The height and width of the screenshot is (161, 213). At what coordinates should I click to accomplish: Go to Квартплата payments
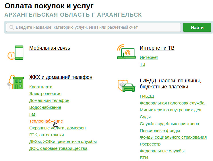41,87
